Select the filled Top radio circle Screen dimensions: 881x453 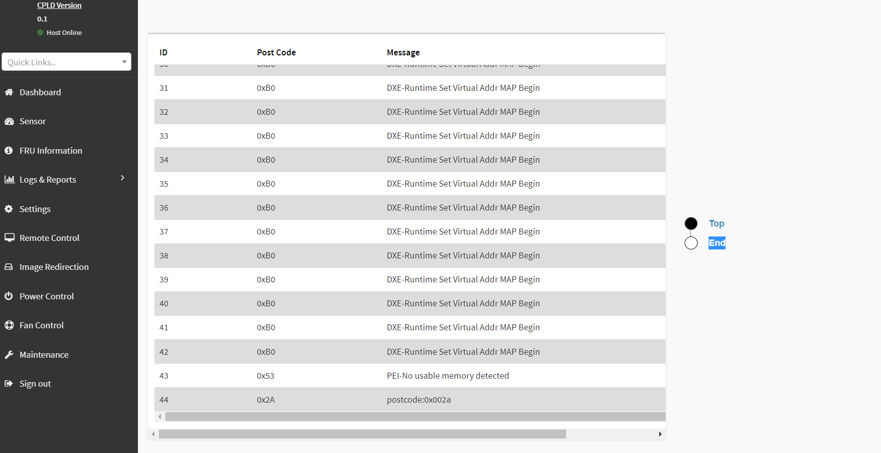[691, 224]
